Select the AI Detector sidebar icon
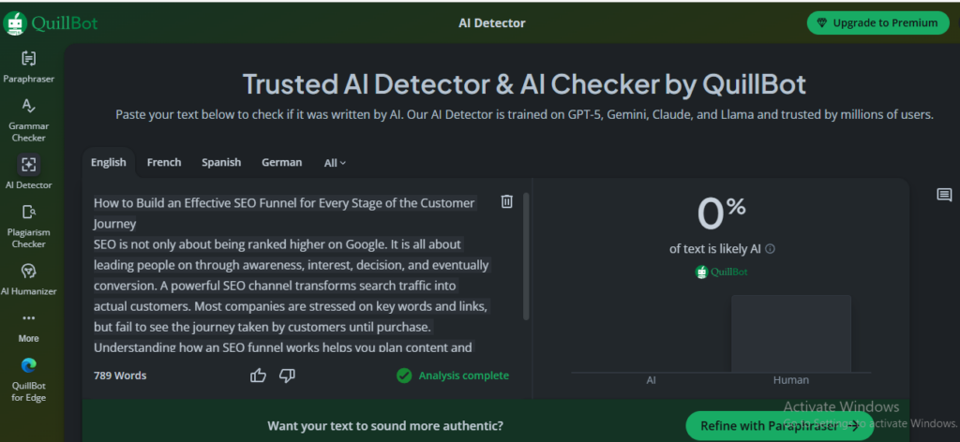The height and width of the screenshot is (442, 960). tap(28, 165)
